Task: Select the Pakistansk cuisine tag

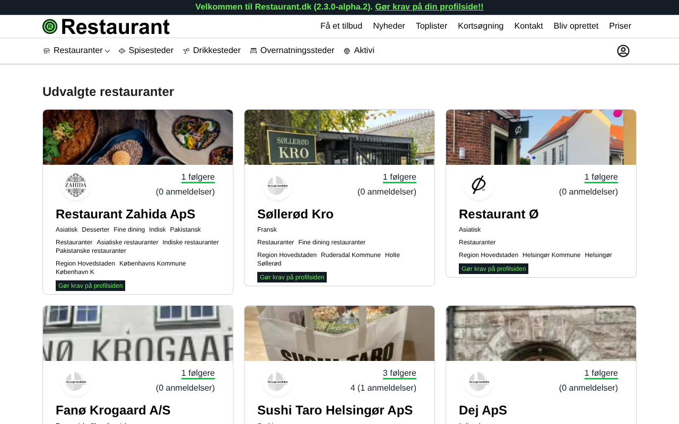Action: [185, 229]
